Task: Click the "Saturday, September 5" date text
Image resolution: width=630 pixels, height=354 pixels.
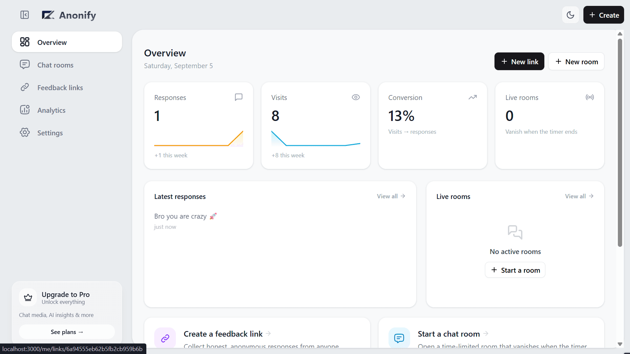Action: tap(178, 66)
